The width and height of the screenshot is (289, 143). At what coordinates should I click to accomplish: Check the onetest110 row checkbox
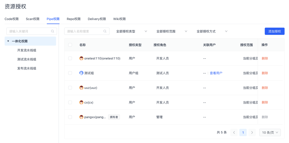70,58
